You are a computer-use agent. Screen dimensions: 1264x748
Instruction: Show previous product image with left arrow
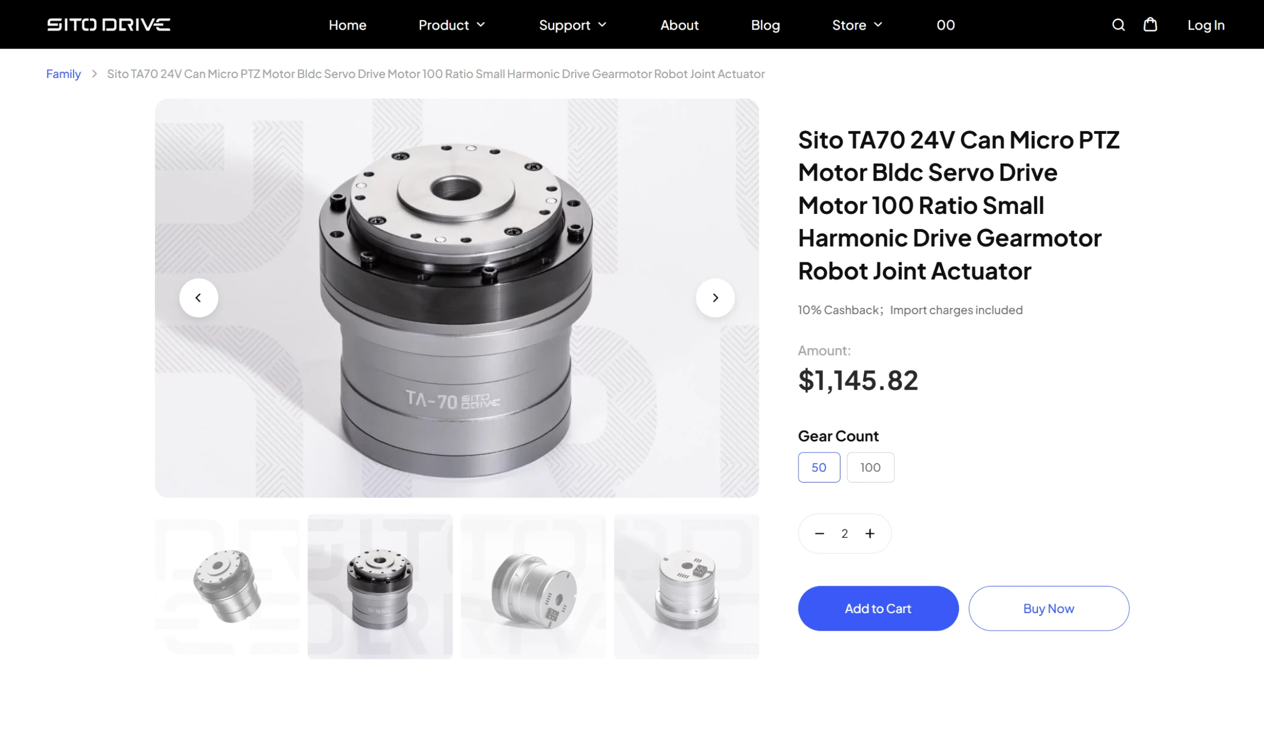coord(199,298)
